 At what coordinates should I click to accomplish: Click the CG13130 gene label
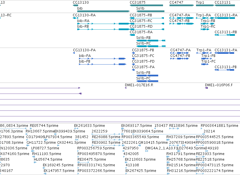81,3
